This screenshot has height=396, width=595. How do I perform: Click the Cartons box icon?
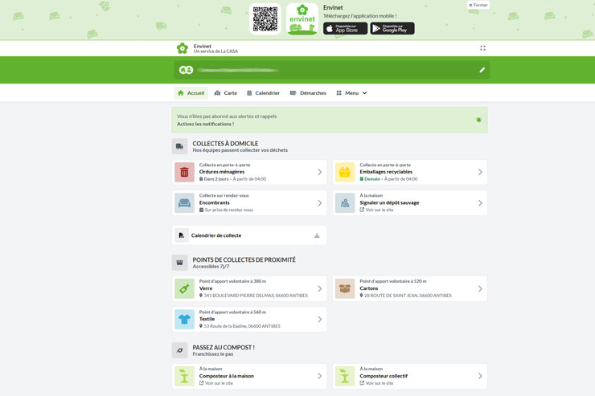click(x=345, y=288)
